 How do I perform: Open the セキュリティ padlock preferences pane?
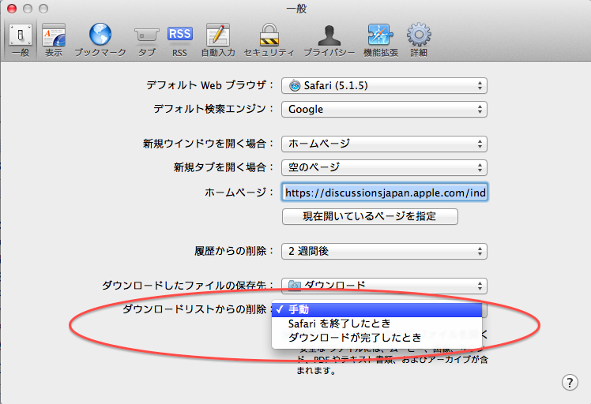point(269,39)
